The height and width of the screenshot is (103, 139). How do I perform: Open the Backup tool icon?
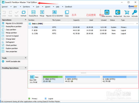coord(118,12)
